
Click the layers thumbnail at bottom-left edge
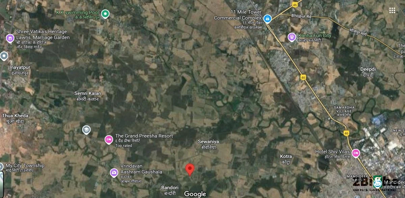pyautogui.click(x=2, y=184)
